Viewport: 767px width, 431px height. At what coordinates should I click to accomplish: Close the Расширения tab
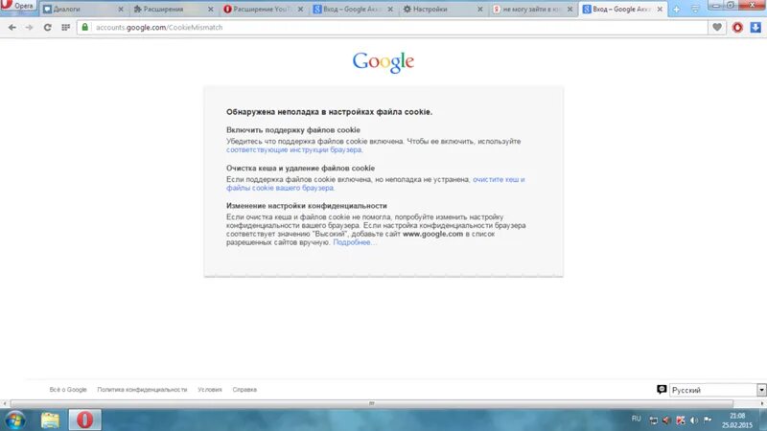[211, 10]
